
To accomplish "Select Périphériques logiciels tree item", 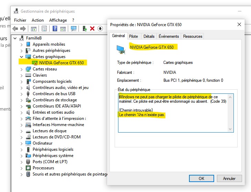I will (53, 149).
